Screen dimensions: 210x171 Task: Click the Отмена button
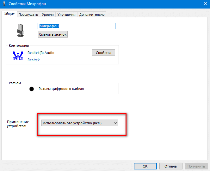(171, 166)
